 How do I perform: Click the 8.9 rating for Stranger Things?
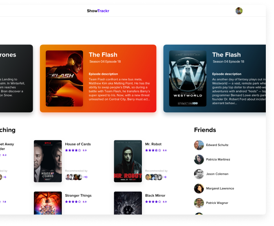pos(85,202)
